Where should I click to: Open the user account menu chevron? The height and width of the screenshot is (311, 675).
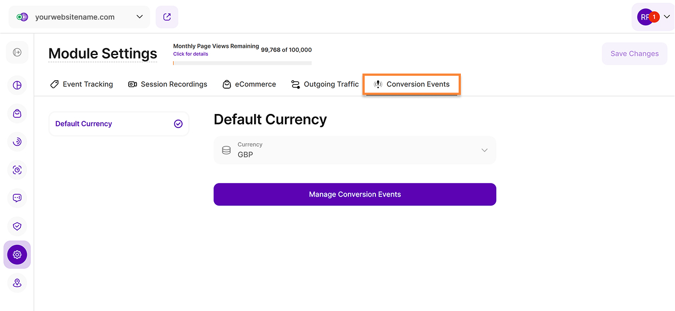(x=667, y=17)
